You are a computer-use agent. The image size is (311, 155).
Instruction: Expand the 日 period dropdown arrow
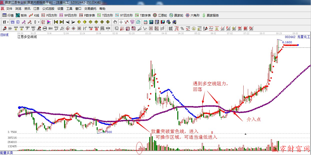click(x=8, y=22)
